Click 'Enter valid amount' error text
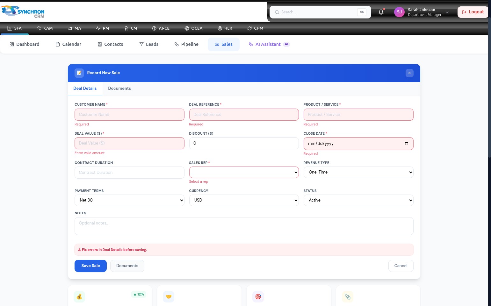The width and height of the screenshot is (491, 306). click(90, 153)
